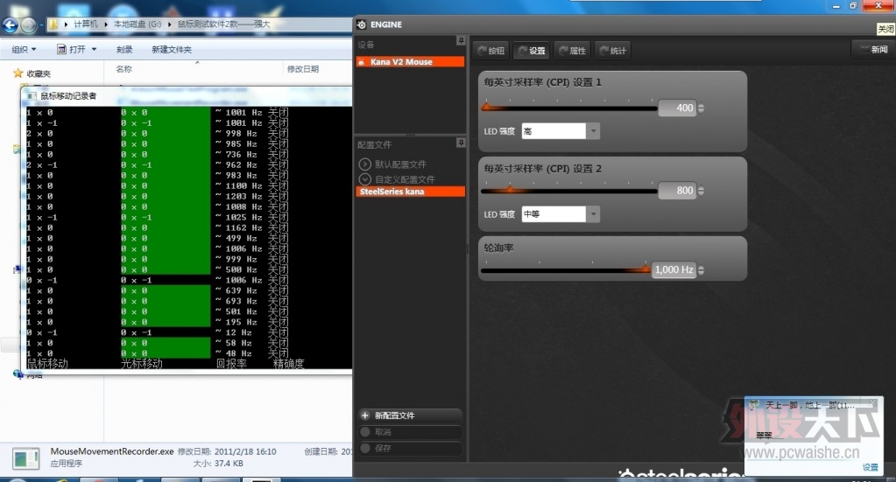Click the pin icon beside 配置文件 panel
Viewport: 896px width, 482px height.
(x=461, y=143)
